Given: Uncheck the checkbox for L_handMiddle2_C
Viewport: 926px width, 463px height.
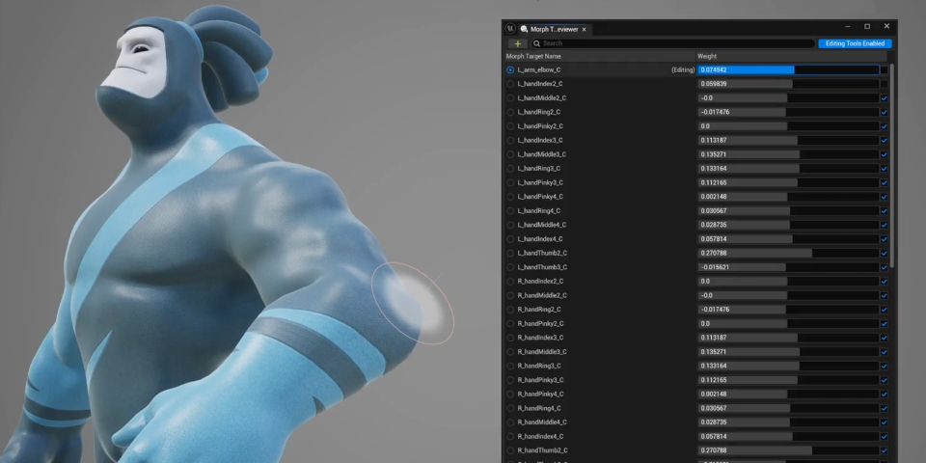Looking at the screenshot, I should pos(884,97).
